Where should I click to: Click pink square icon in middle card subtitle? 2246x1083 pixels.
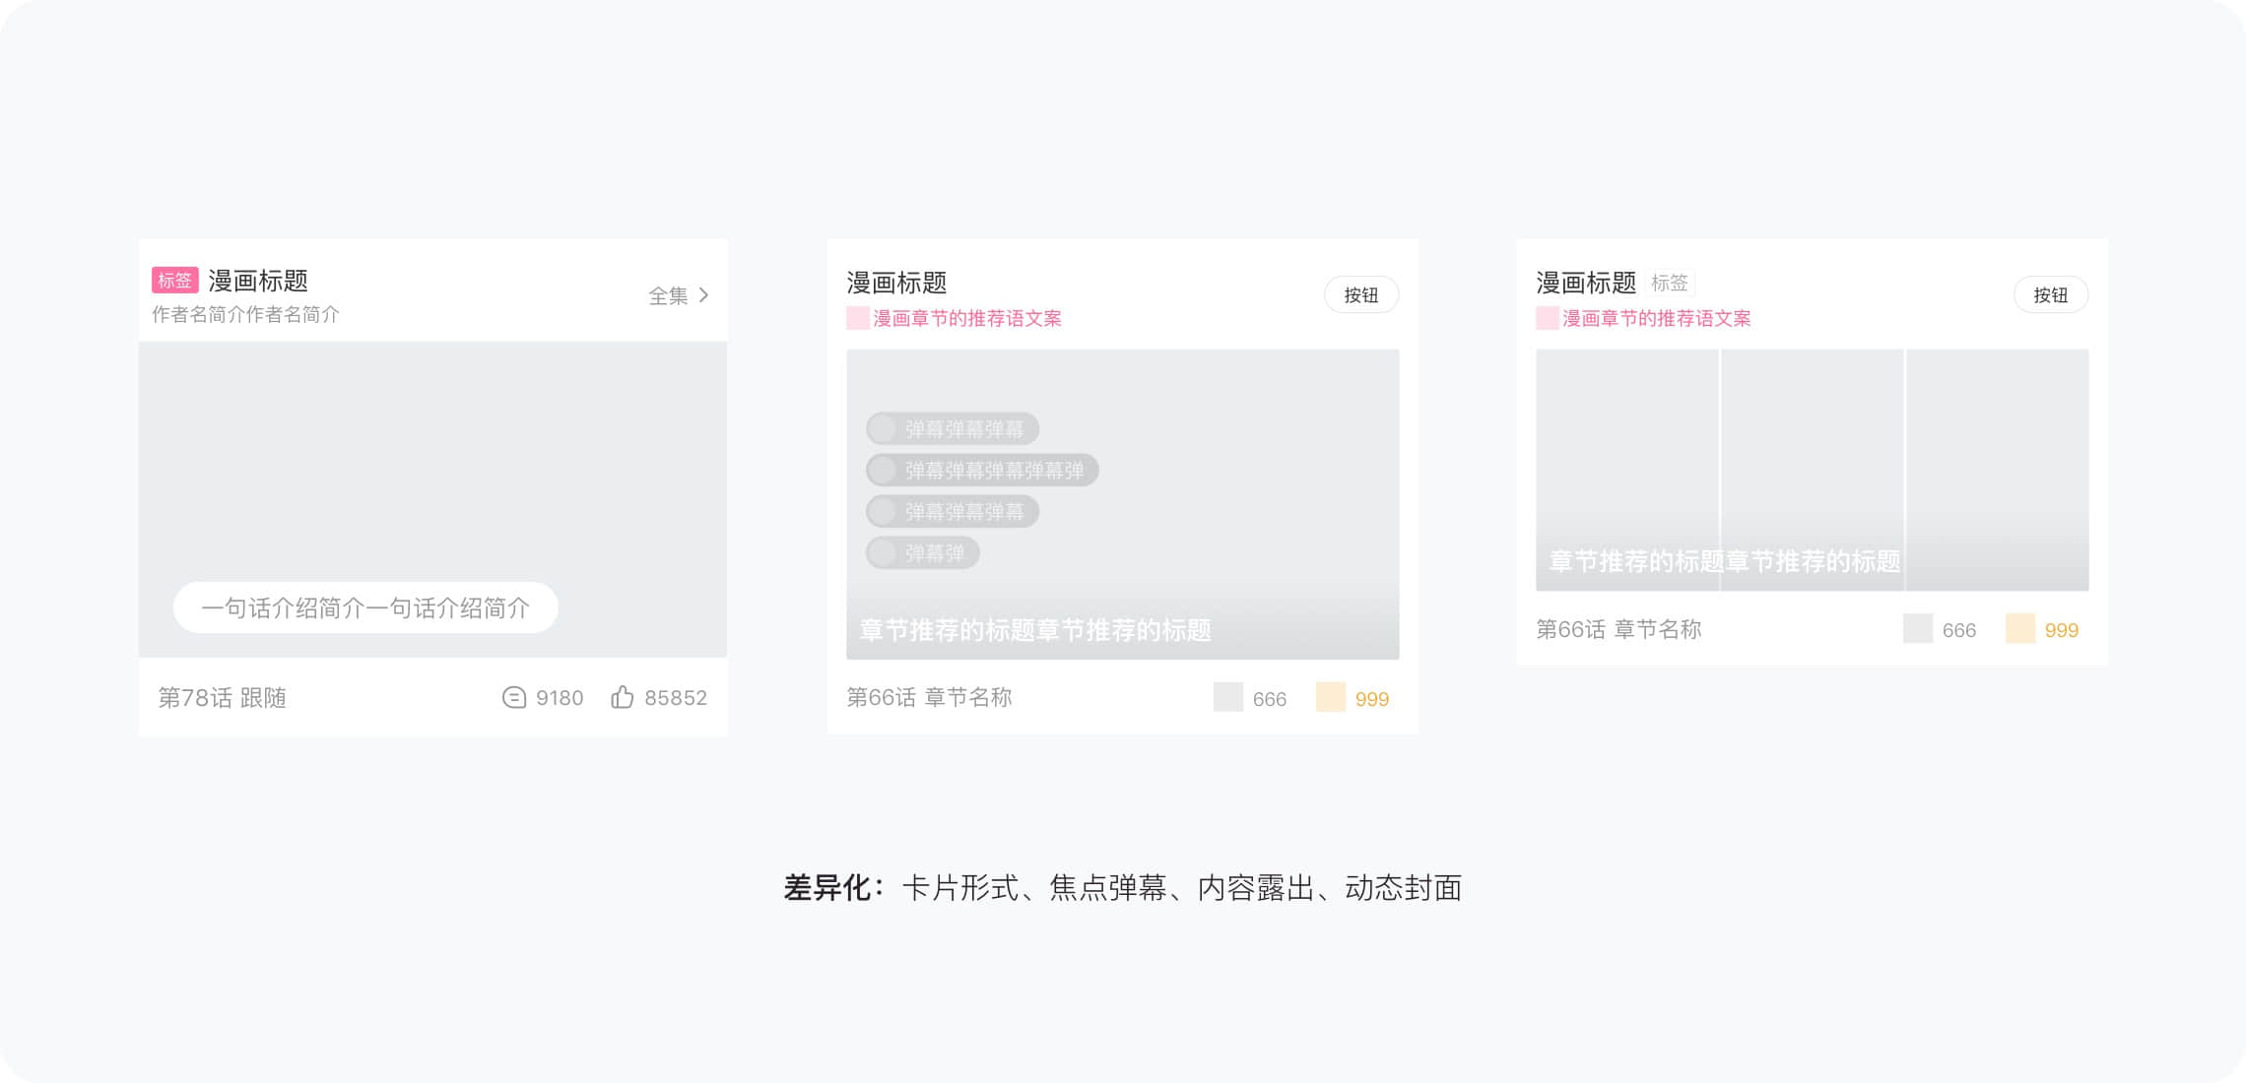tap(857, 318)
